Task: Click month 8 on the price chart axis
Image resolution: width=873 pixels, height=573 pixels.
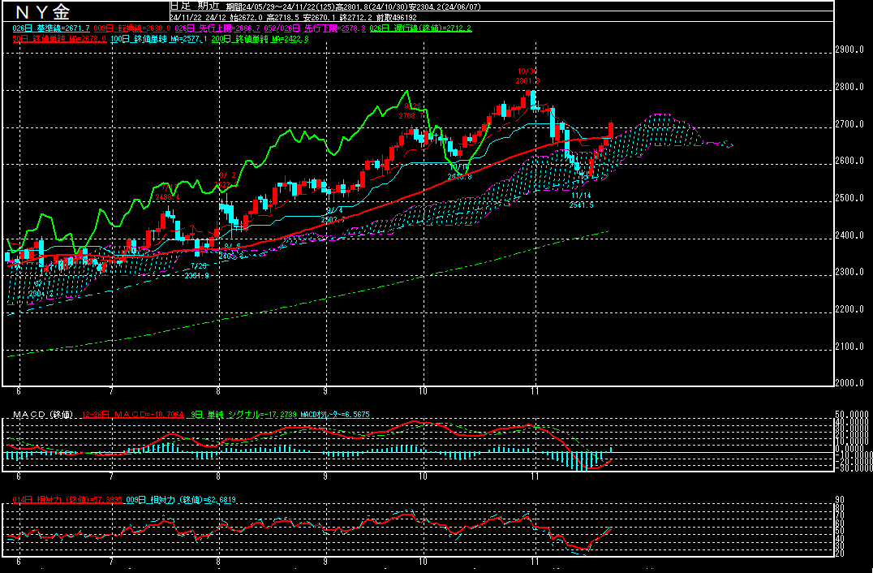Action: pyautogui.click(x=218, y=391)
